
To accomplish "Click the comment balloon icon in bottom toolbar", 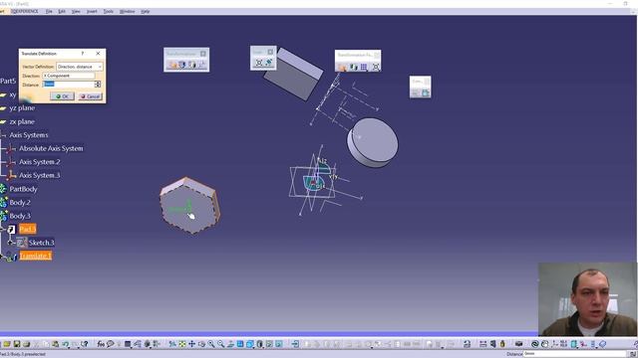I will (111, 344).
